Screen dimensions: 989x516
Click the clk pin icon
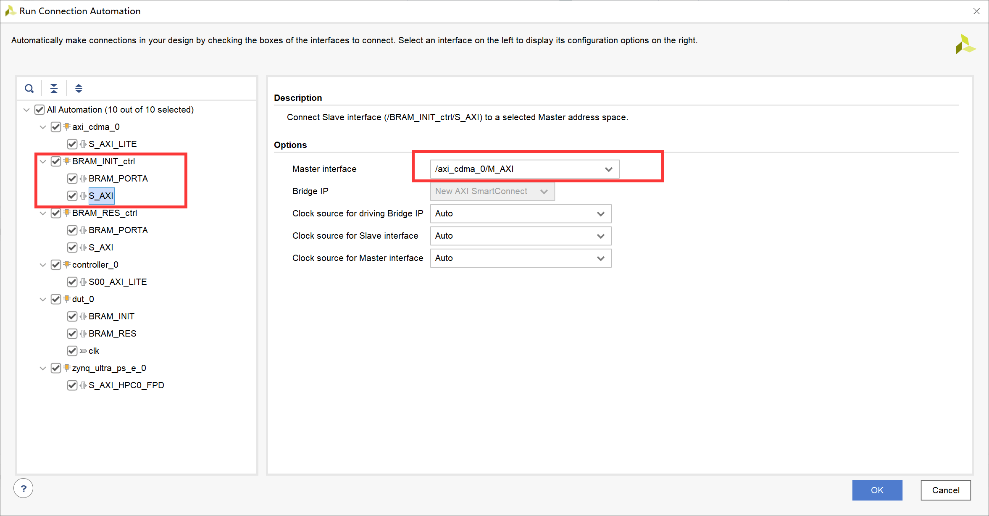(x=83, y=351)
